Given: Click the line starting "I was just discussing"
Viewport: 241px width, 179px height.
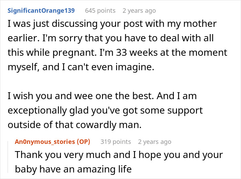Looking at the screenshot, I should coord(112,24).
